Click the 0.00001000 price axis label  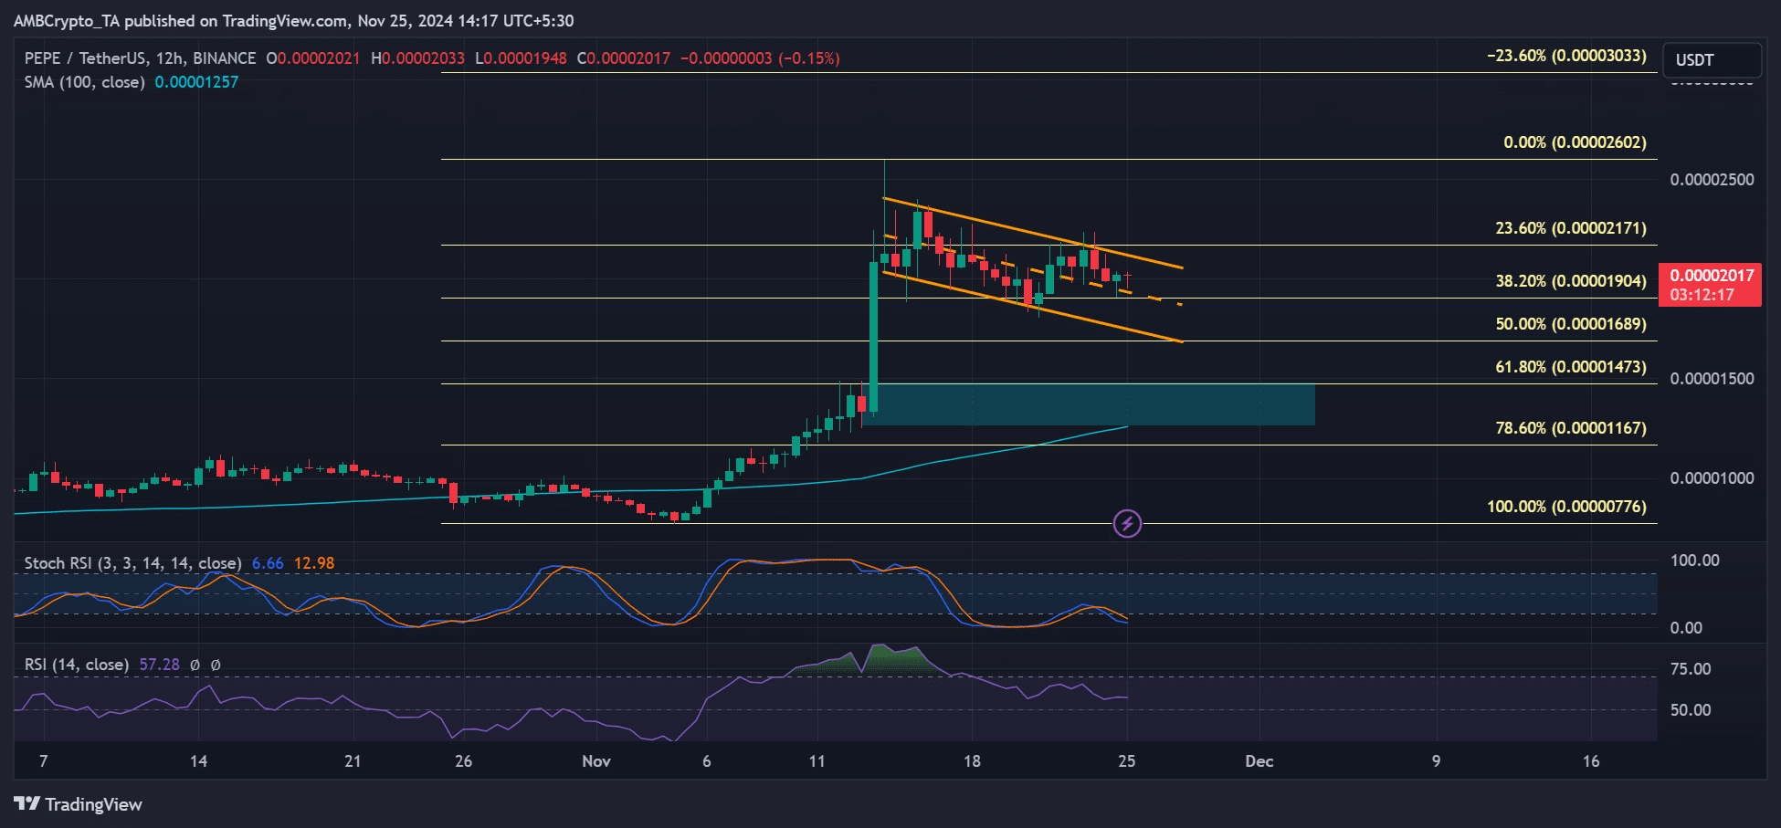pyautogui.click(x=1712, y=478)
